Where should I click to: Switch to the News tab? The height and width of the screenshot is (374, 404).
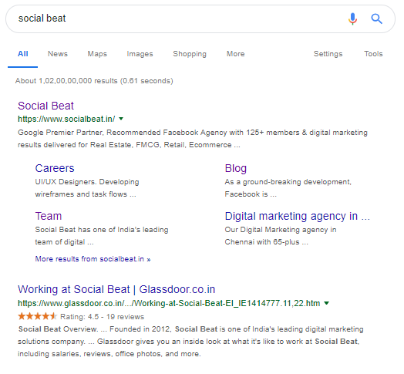coord(58,54)
